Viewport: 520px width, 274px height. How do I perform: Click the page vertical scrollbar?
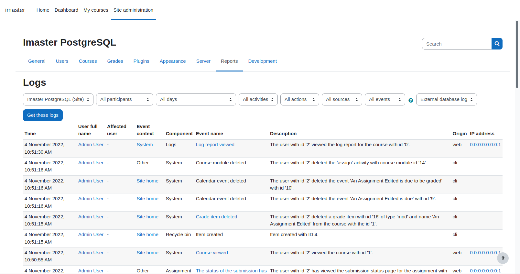(517, 54)
